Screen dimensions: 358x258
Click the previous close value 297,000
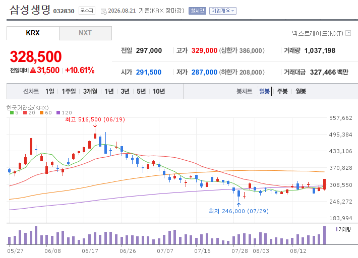point(149,50)
